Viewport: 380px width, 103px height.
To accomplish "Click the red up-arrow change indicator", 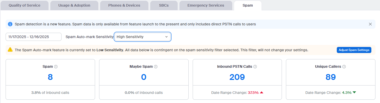I will (x=262, y=93).
